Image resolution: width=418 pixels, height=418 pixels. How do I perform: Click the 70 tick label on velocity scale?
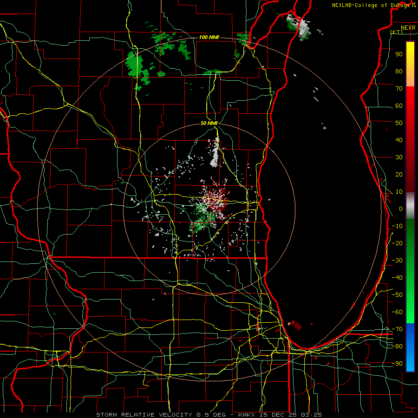pyautogui.click(x=399, y=89)
